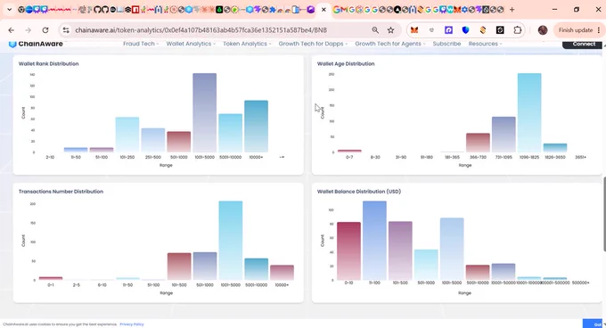Open the Chrome profile avatar
Screen dimensions: 606x328
543,30
